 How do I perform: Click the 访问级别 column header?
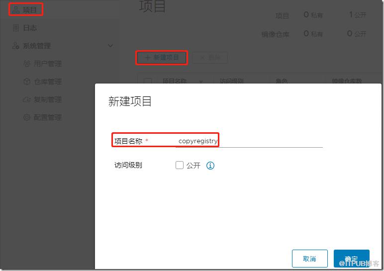click(231, 81)
